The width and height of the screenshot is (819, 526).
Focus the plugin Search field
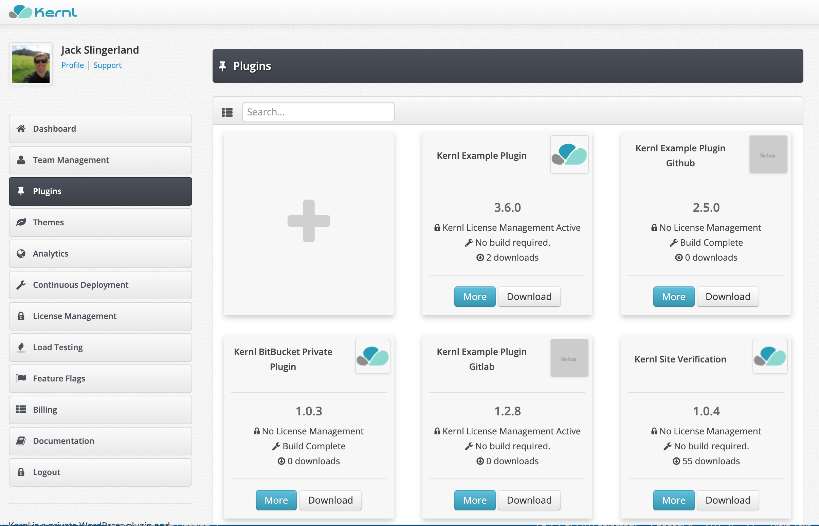click(318, 112)
